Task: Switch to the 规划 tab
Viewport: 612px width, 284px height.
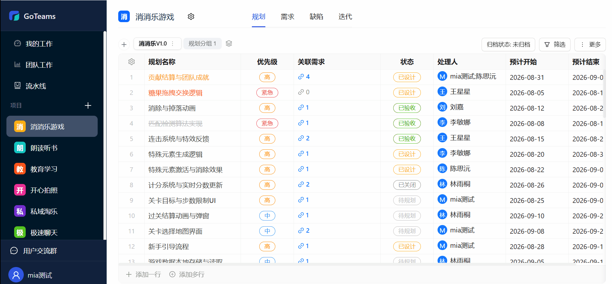Action: pyautogui.click(x=259, y=17)
